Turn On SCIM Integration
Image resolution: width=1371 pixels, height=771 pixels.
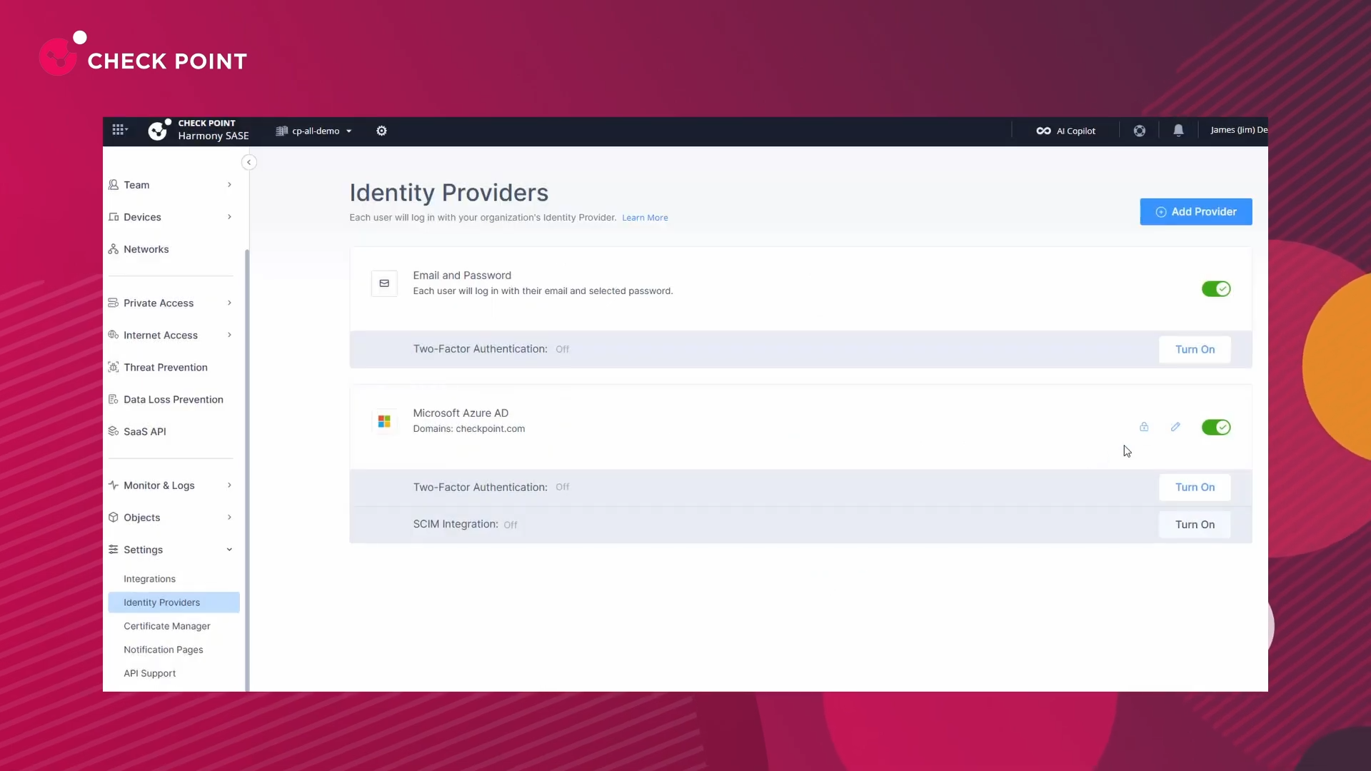[x=1195, y=525]
